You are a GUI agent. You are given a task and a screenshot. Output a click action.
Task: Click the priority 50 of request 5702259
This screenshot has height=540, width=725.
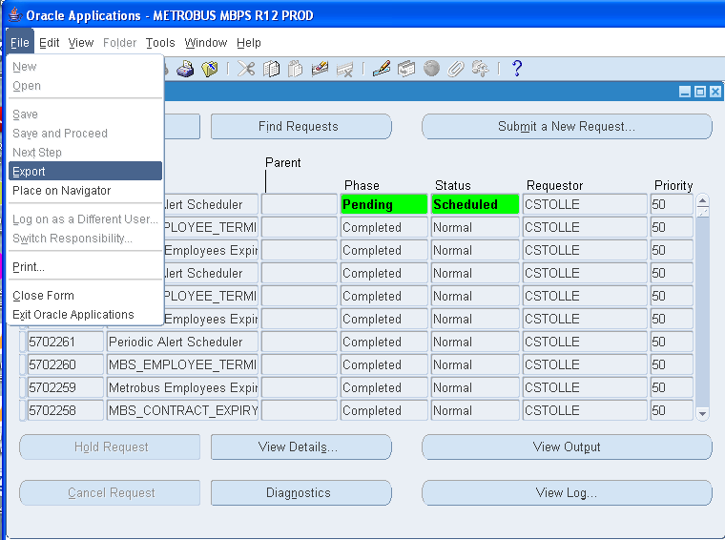point(672,387)
